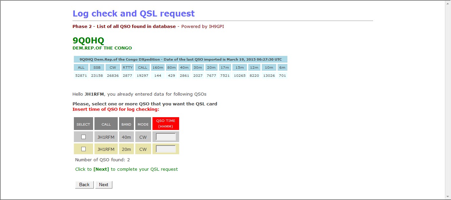This screenshot has width=451, height=200.
Task: Click the green 9Q0HQ callsign heading
Action: [x=88, y=40]
